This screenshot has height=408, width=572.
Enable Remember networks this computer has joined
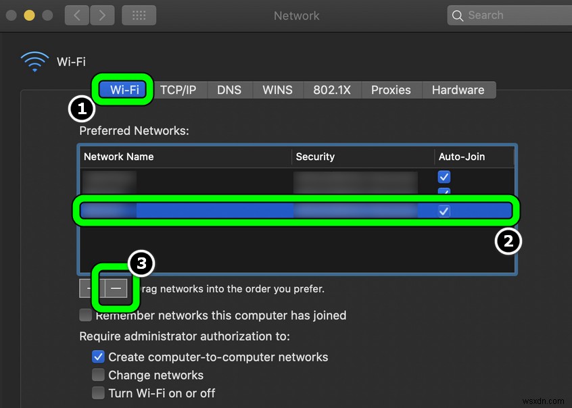pyautogui.click(x=85, y=315)
